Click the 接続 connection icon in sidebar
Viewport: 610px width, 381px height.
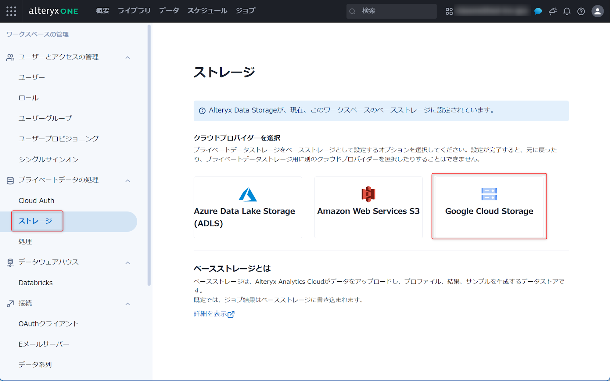[x=10, y=303]
